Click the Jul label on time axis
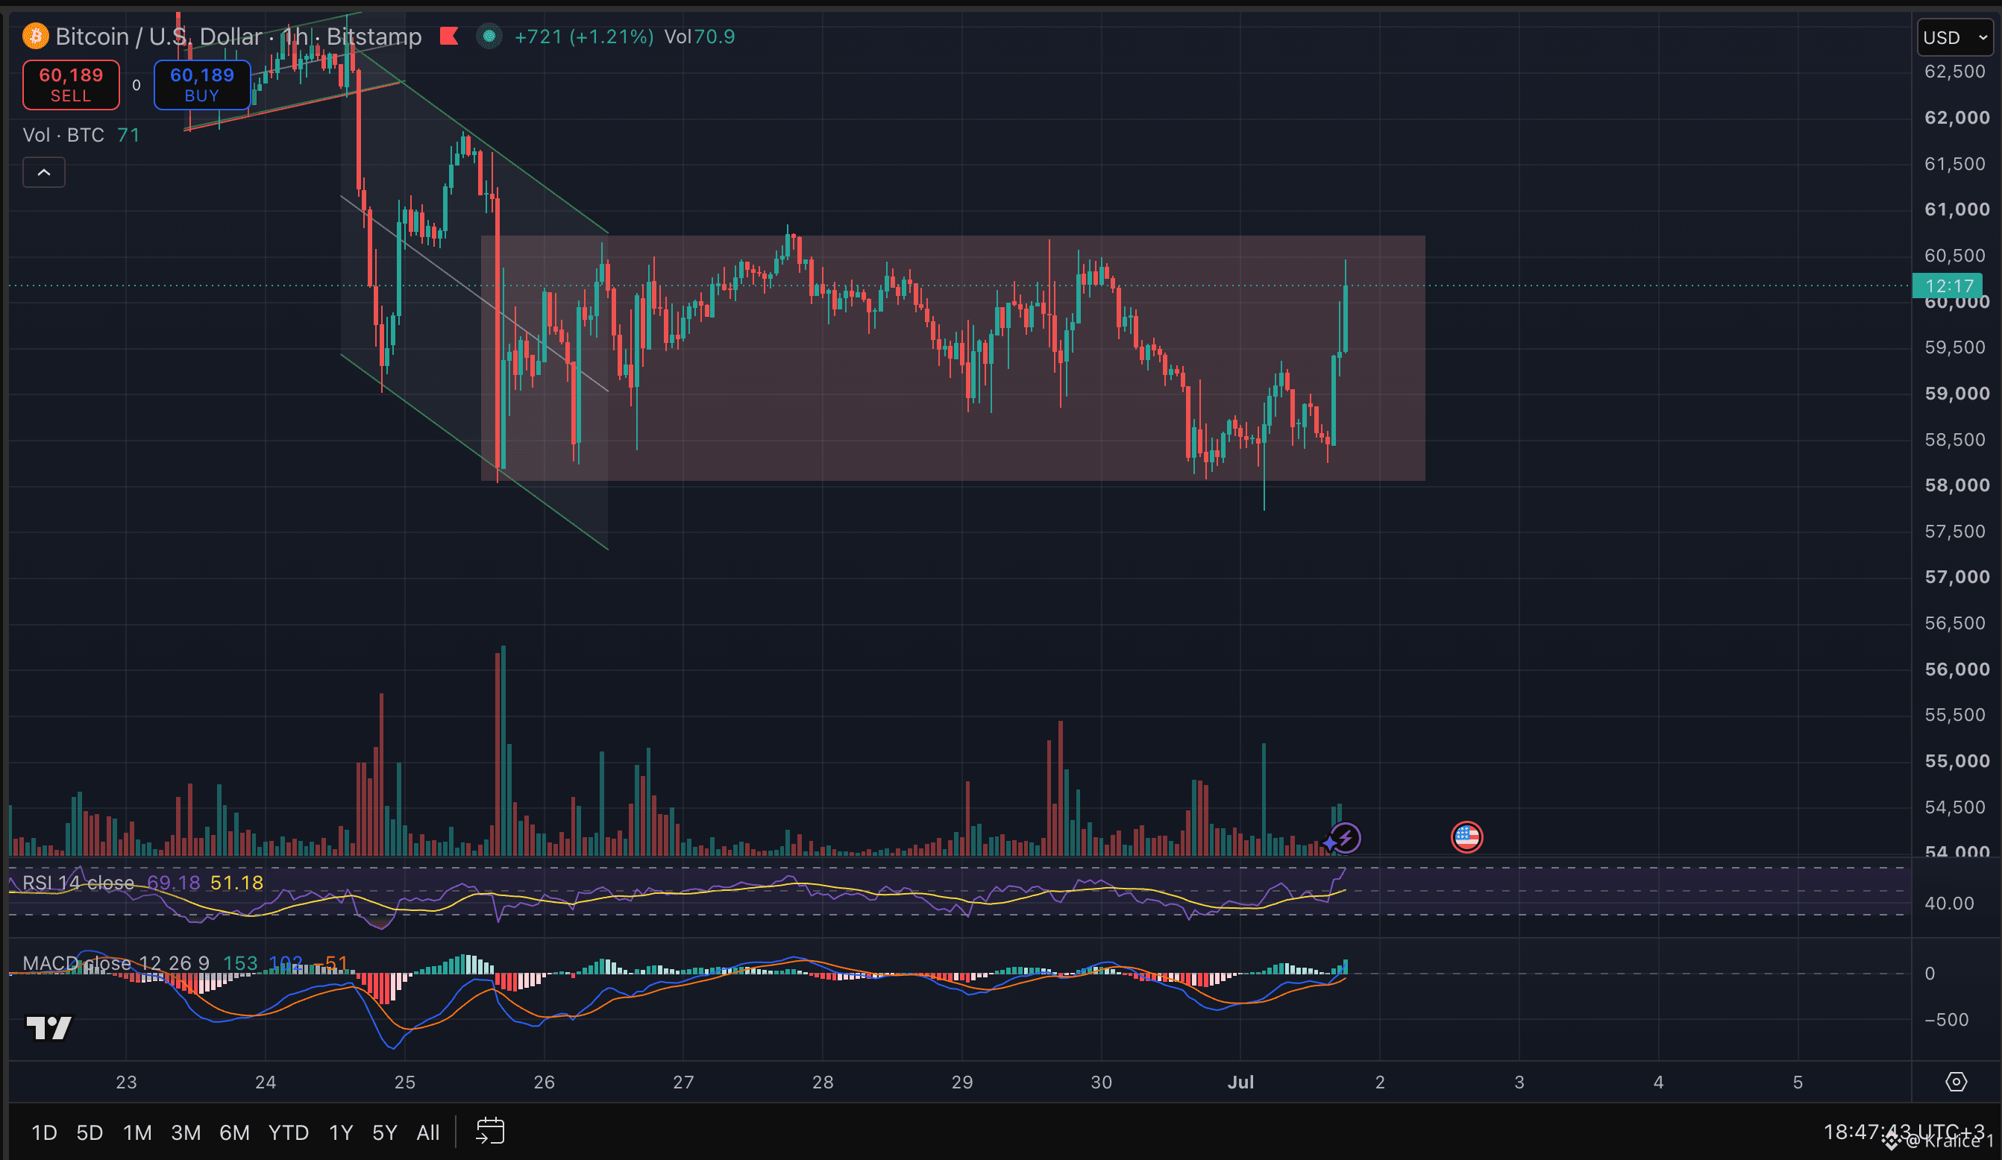The width and height of the screenshot is (2002, 1160). (x=1240, y=1082)
